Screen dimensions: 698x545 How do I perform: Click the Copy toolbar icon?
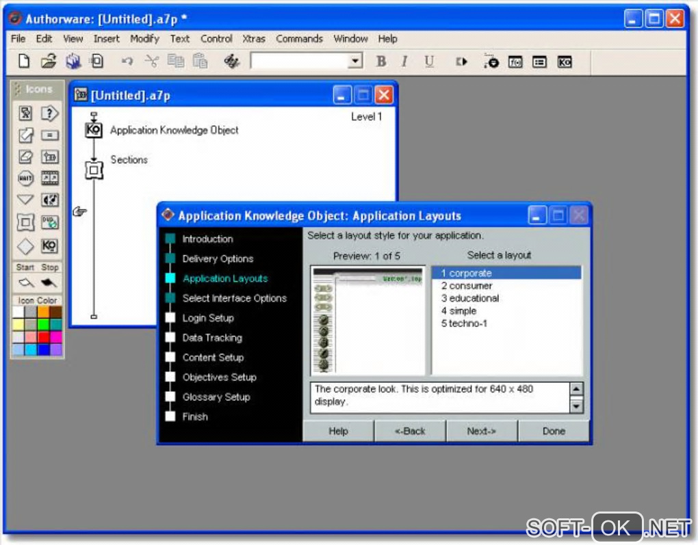(175, 61)
